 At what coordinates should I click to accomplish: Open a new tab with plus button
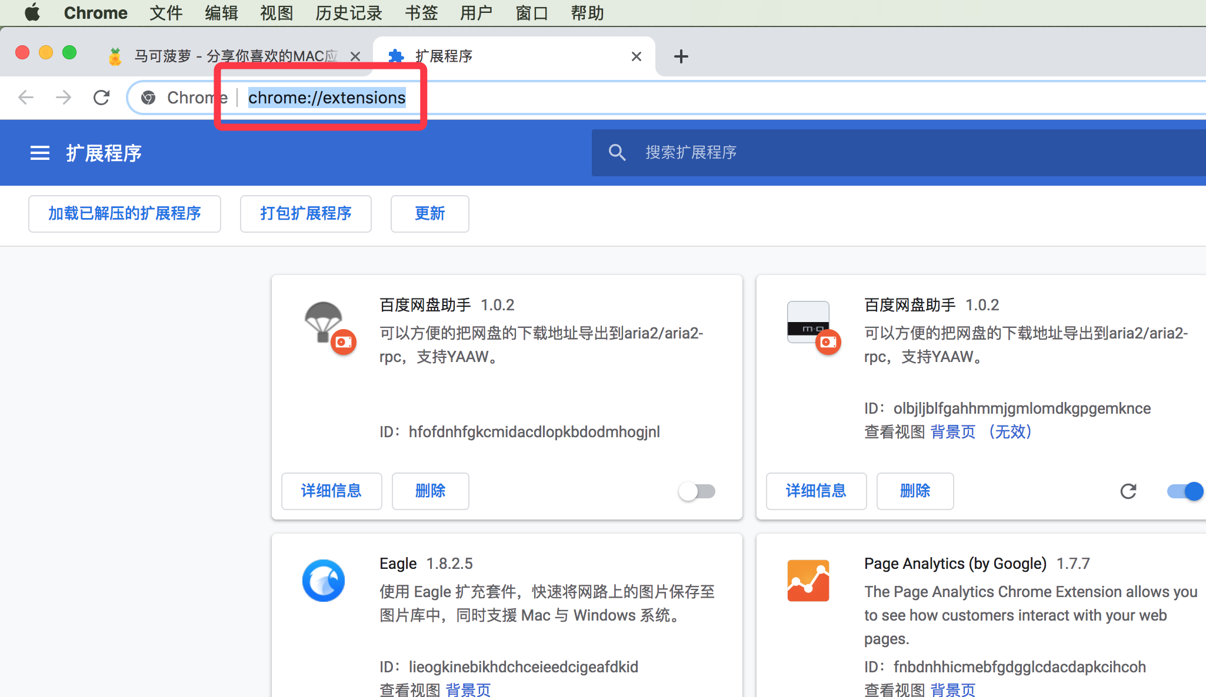pos(681,56)
